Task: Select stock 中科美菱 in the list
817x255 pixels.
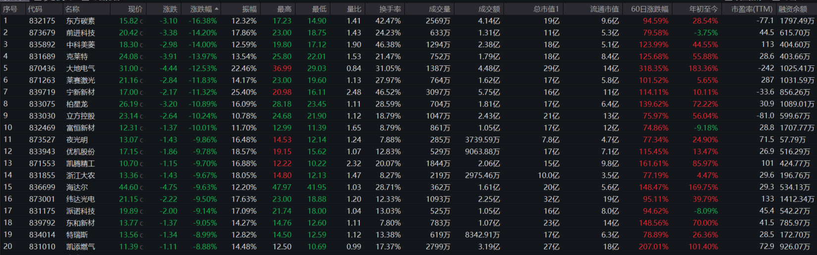Action: pyautogui.click(x=81, y=45)
